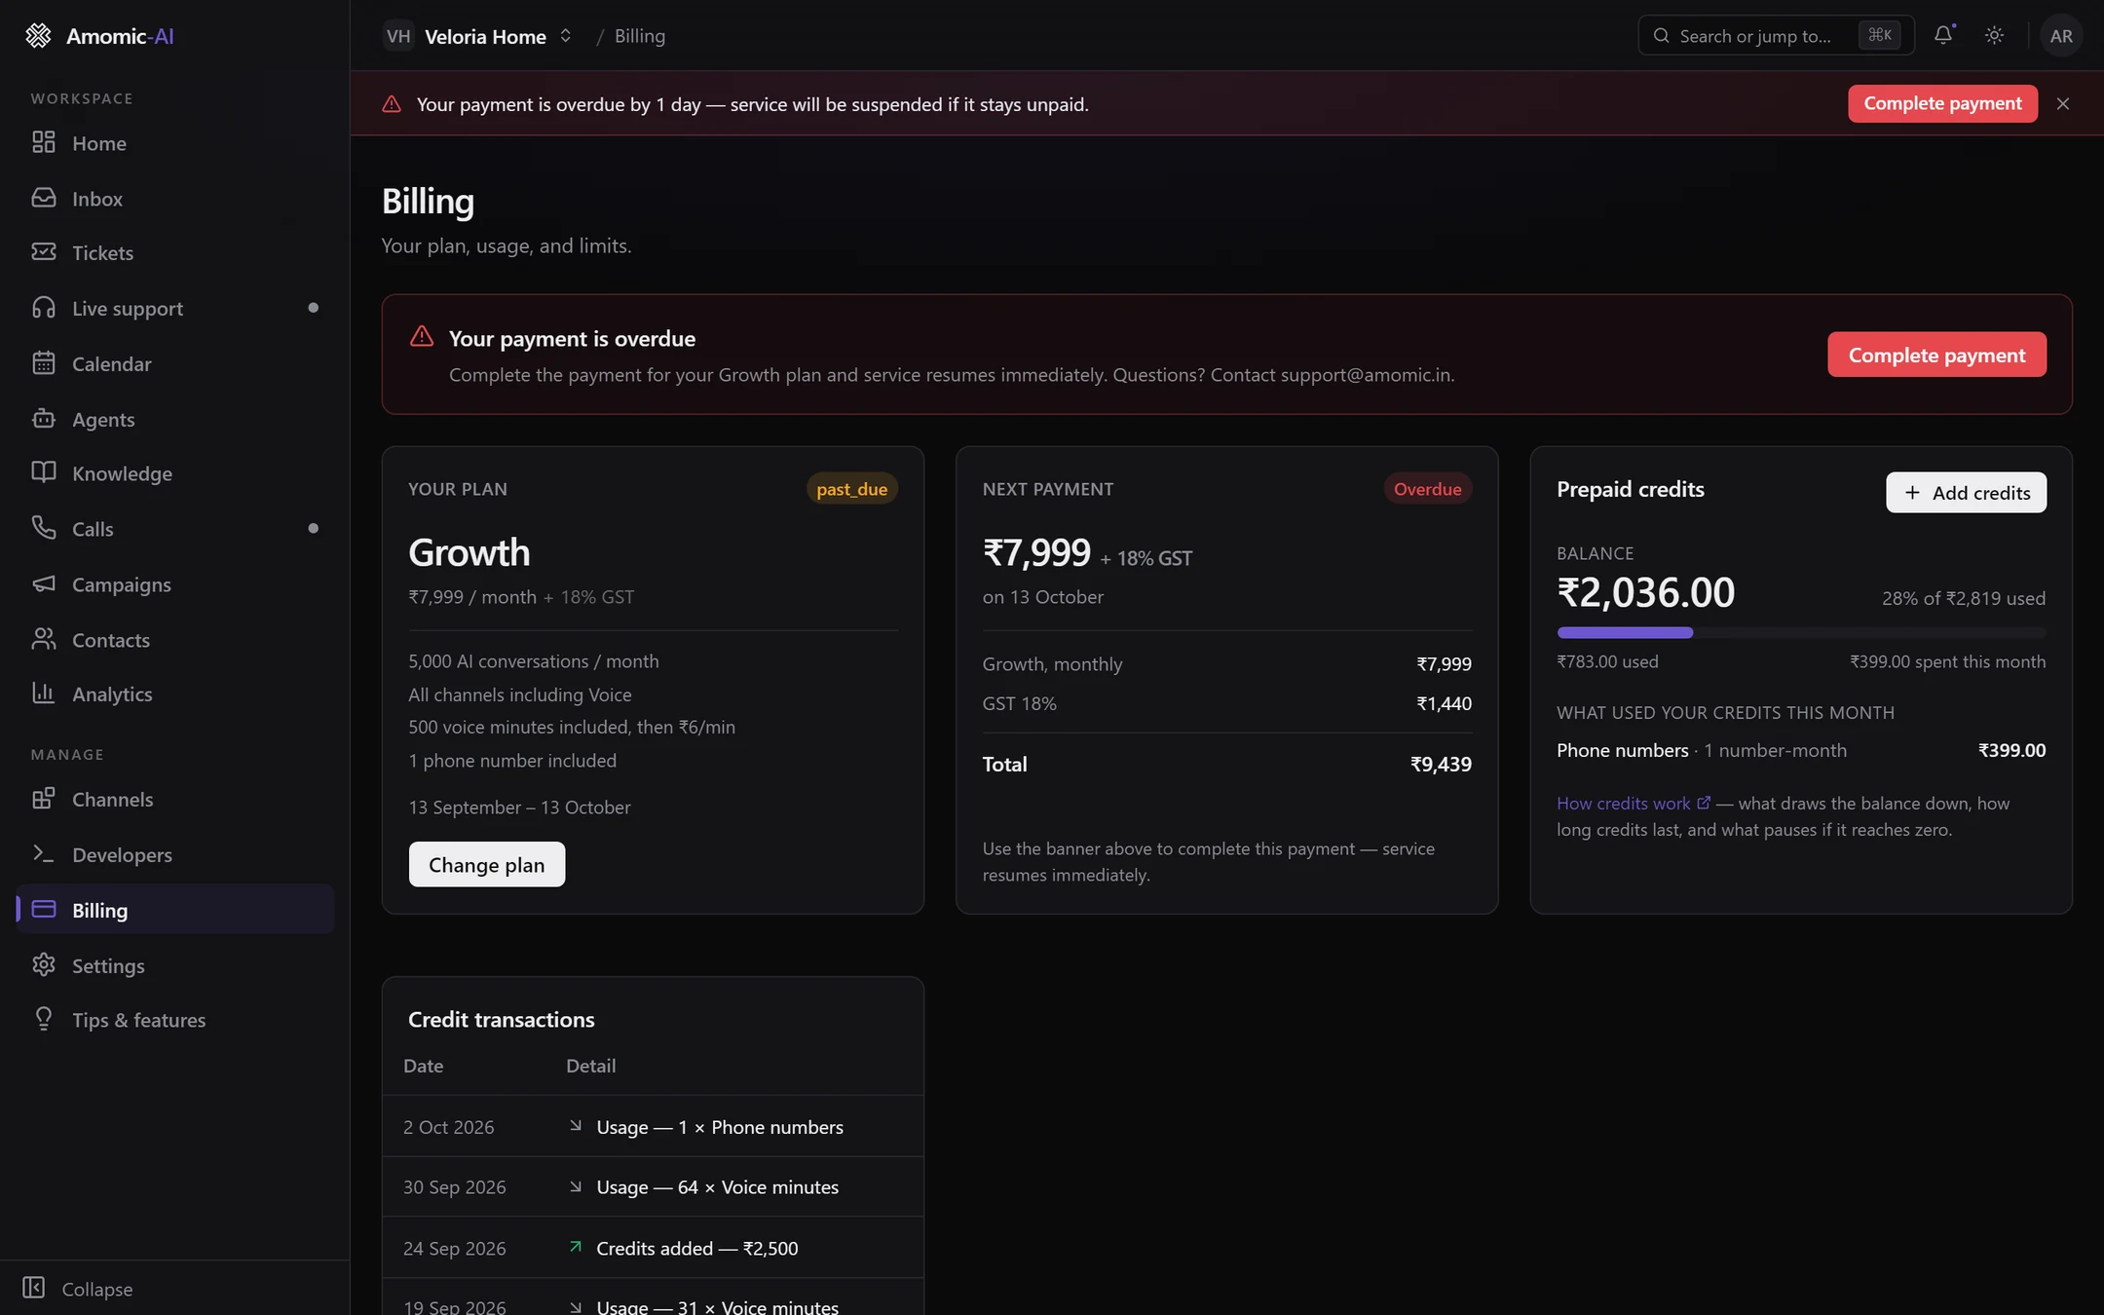Image resolution: width=2104 pixels, height=1315 pixels.
Task: Open notifications bell icon
Action: click(x=1943, y=35)
